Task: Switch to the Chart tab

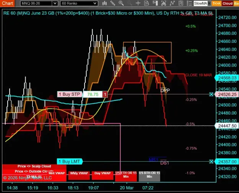Action: (x=7, y=3)
